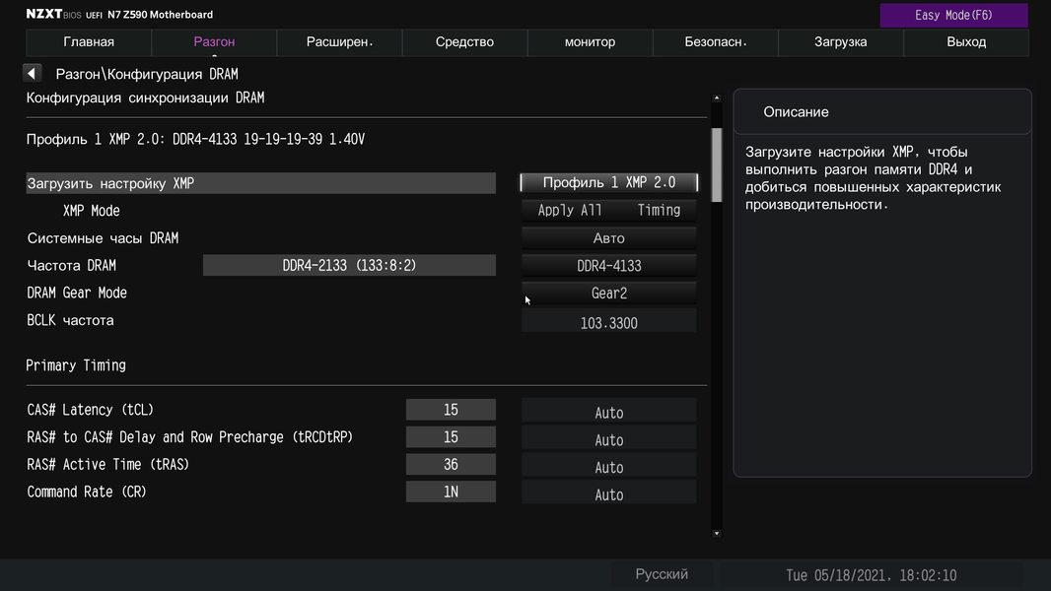
Task: Open the Главная tab
Action: pos(89,42)
